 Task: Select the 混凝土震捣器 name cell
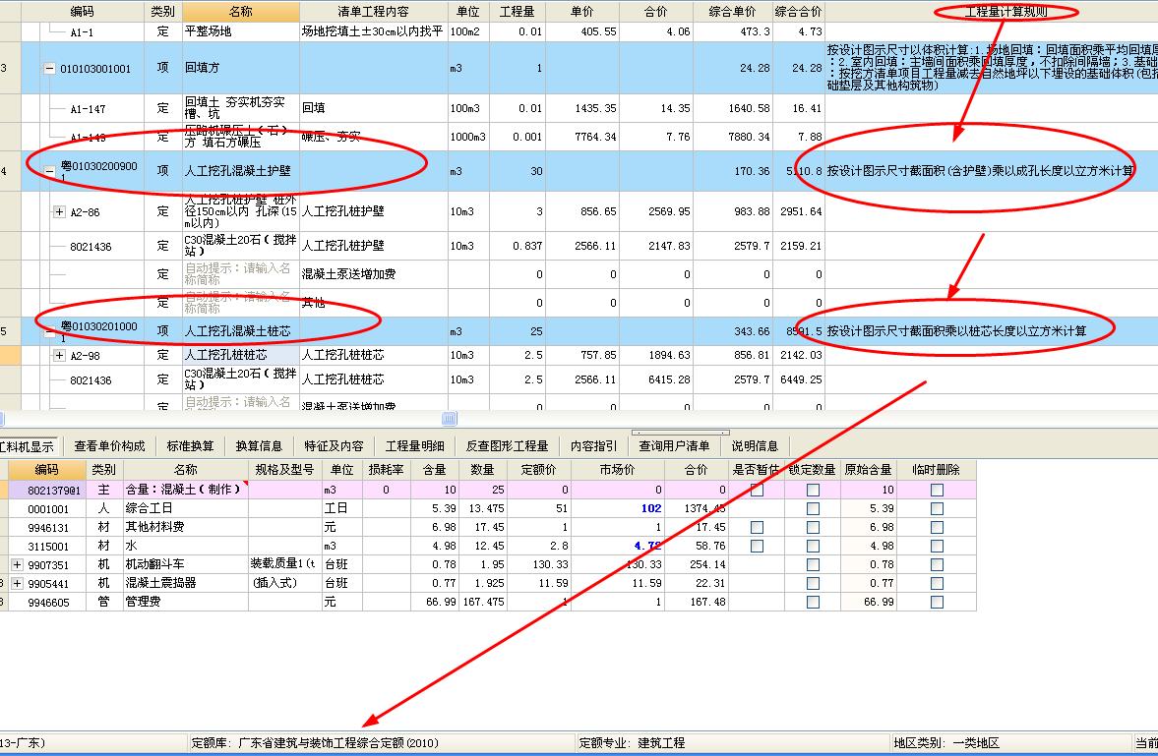(185, 583)
